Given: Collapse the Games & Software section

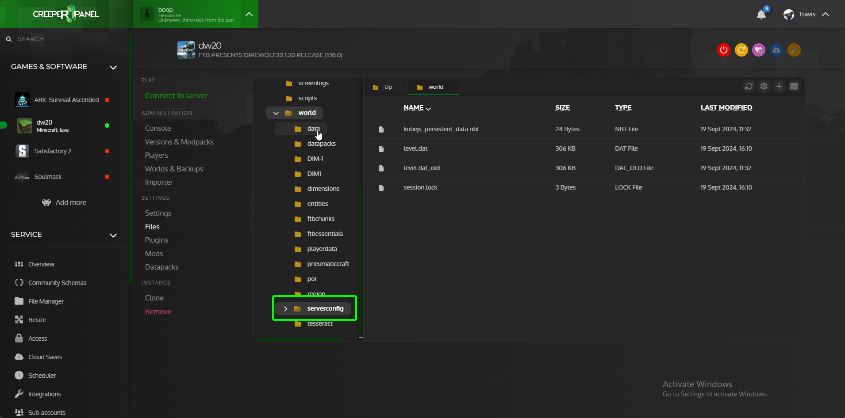Looking at the screenshot, I should [113, 67].
